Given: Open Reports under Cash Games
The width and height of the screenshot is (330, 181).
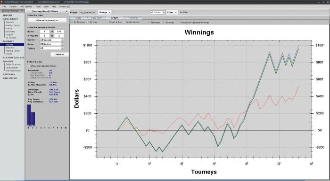Looking at the screenshot, I should (x=9, y=22).
